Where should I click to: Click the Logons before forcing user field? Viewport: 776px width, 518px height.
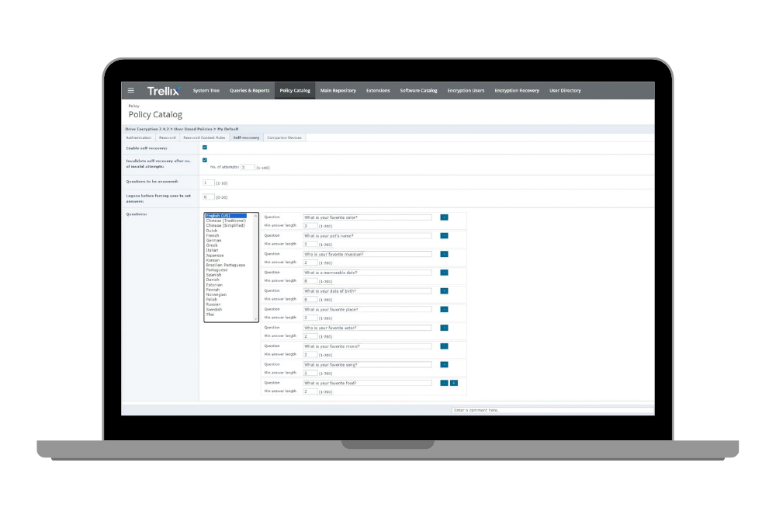tap(208, 197)
